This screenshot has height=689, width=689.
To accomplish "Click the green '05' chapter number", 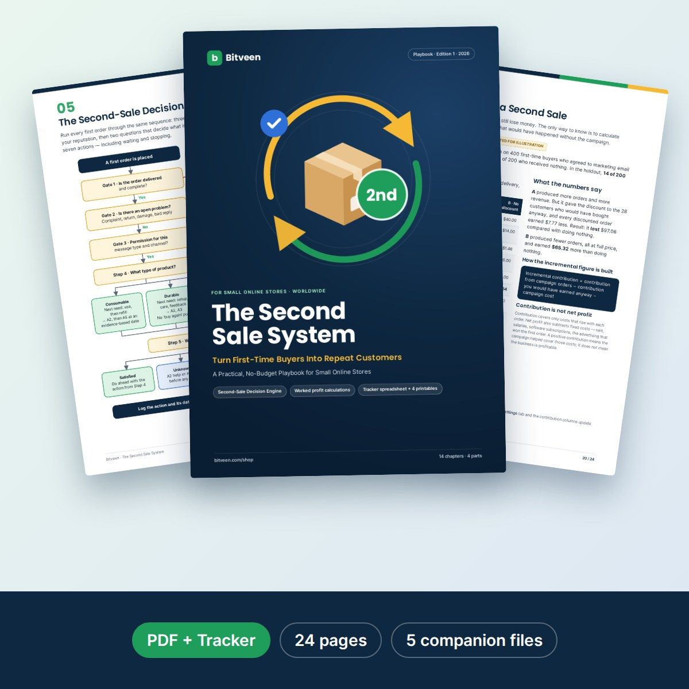I will point(65,107).
